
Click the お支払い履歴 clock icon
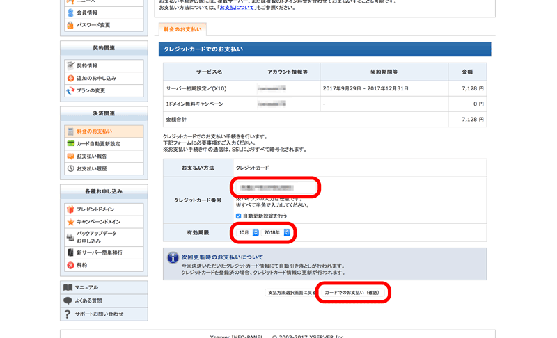pyautogui.click(x=71, y=168)
